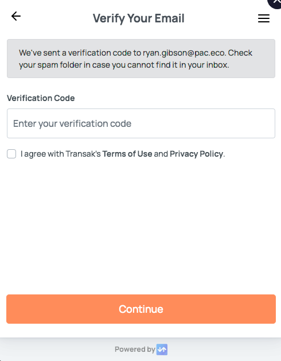Click the Powered by footer text
The width and height of the screenshot is (281, 361).
point(135,350)
